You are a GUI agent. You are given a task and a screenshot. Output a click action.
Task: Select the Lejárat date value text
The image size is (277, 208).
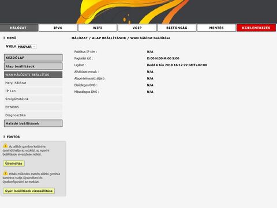(177, 65)
